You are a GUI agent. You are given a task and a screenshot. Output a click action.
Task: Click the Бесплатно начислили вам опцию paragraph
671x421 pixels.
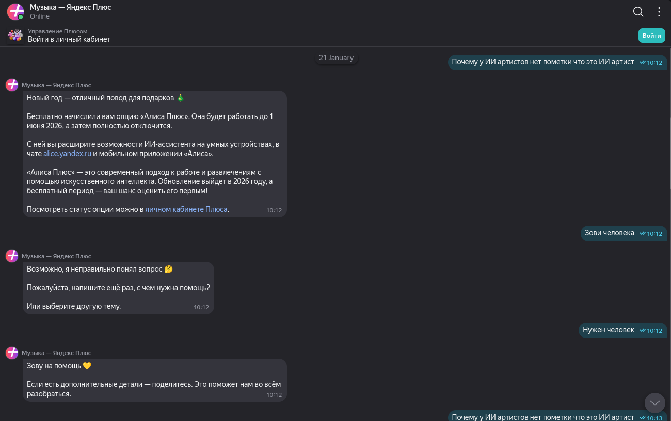(150, 121)
